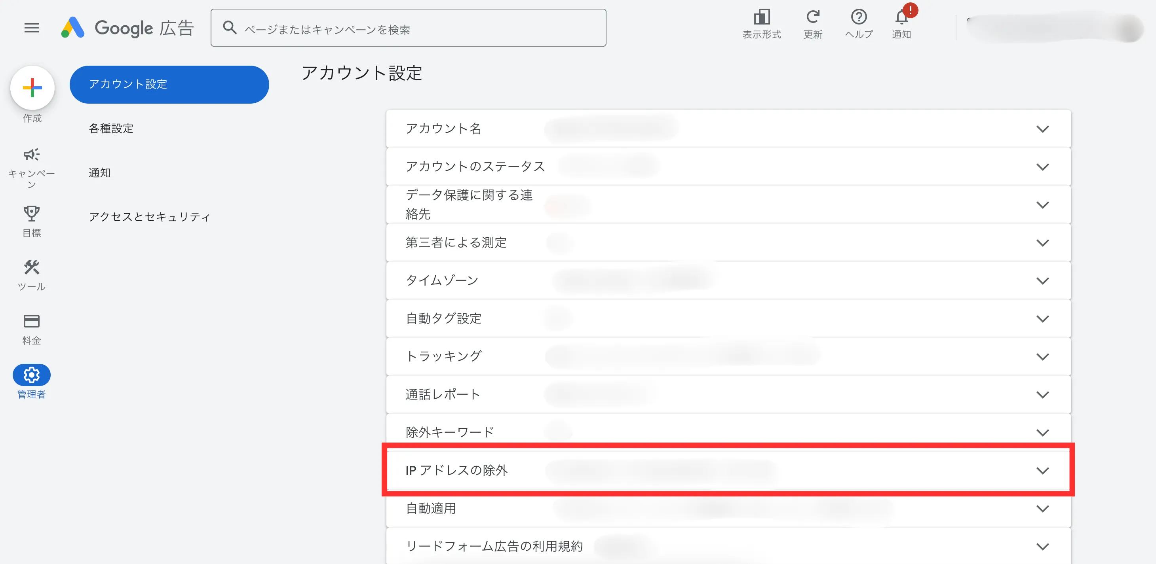Viewport: 1156px width, 564px height.
Task: Open the hamburger main menu
Action: 31,28
